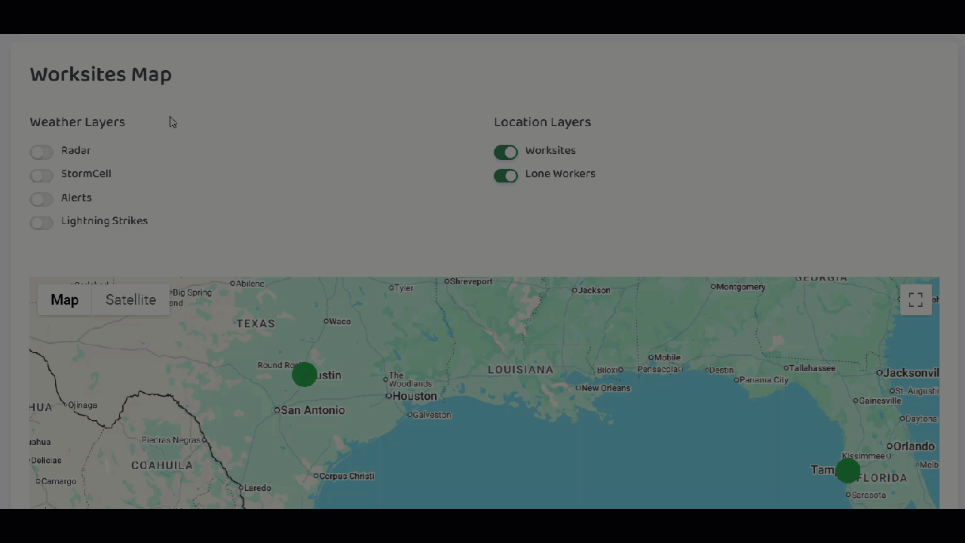This screenshot has height=543, width=965.
Task: Click the Radar layer label
Action: (x=75, y=150)
